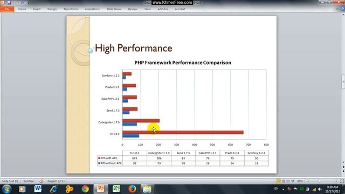Click the spell check icon in status bar

(x=41, y=181)
